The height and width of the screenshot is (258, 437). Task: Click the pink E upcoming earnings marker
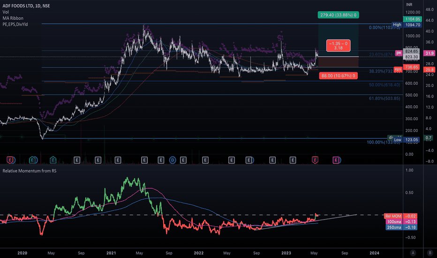click(x=336, y=160)
